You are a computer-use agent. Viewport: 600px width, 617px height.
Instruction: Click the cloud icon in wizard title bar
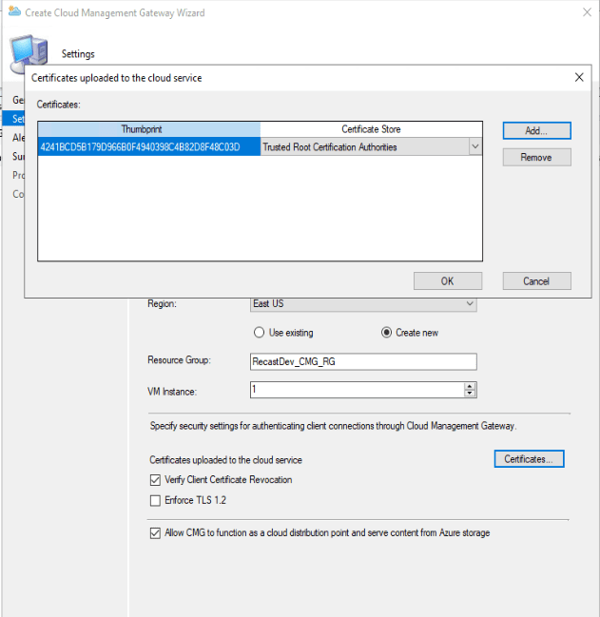click(x=12, y=13)
